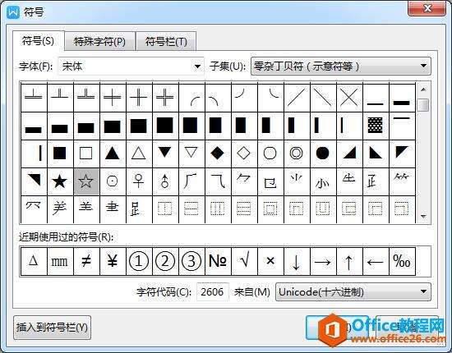
Task: Switch to the 符号栏(T) tab
Action: point(166,42)
